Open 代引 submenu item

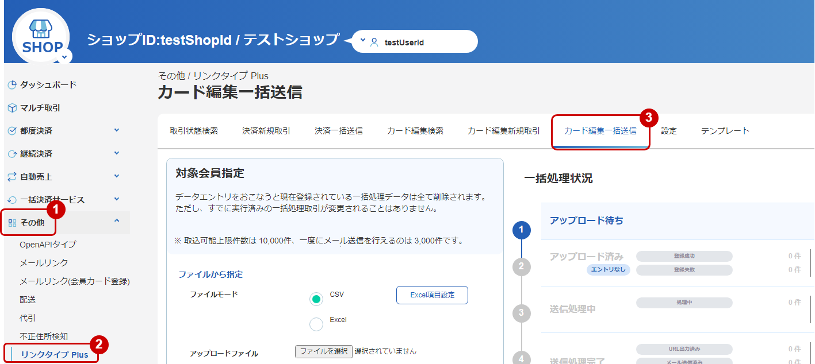pyautogui.click(x=28, y=318)
